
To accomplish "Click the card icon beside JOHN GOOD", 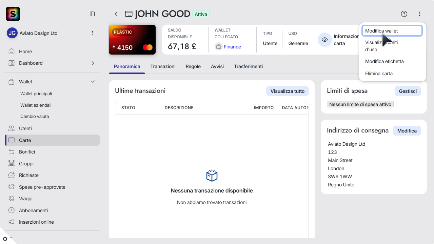I will tap(129, 14).
